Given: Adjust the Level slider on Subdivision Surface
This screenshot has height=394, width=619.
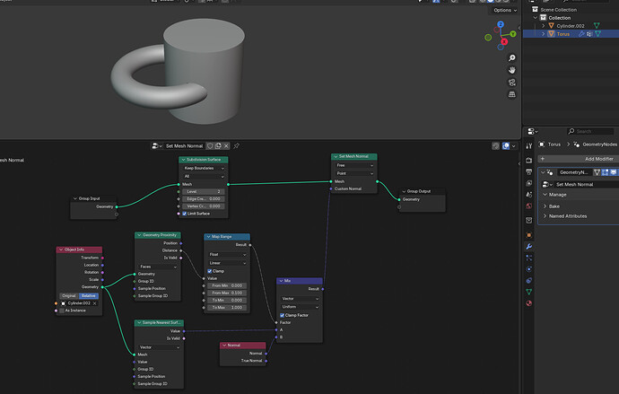Looking at the screenshot, I should (204, 191).
